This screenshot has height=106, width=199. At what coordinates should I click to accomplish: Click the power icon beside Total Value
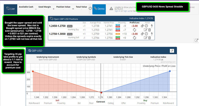(x=90, y=8)
